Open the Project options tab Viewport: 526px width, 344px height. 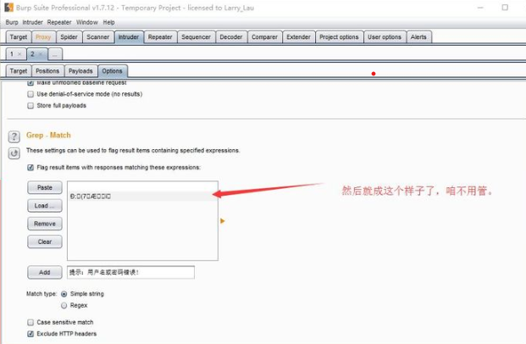339,37
